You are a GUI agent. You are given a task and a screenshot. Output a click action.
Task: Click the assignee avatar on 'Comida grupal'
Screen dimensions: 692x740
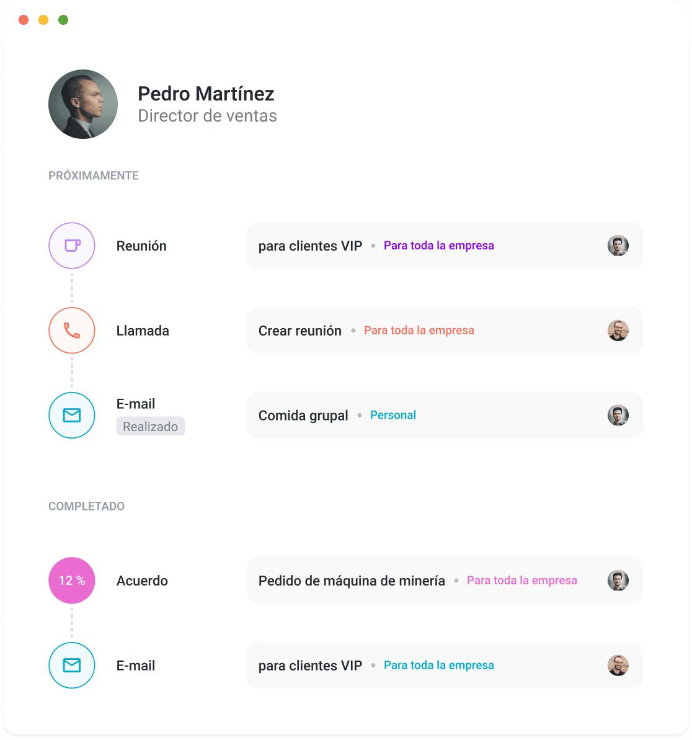(x=618, y=415)
